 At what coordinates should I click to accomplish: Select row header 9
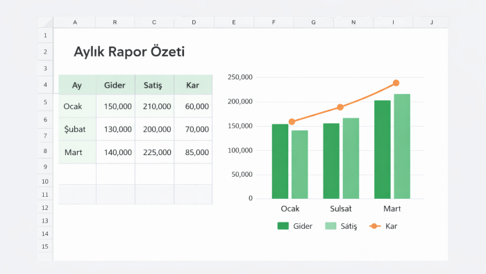coord(45,167)
